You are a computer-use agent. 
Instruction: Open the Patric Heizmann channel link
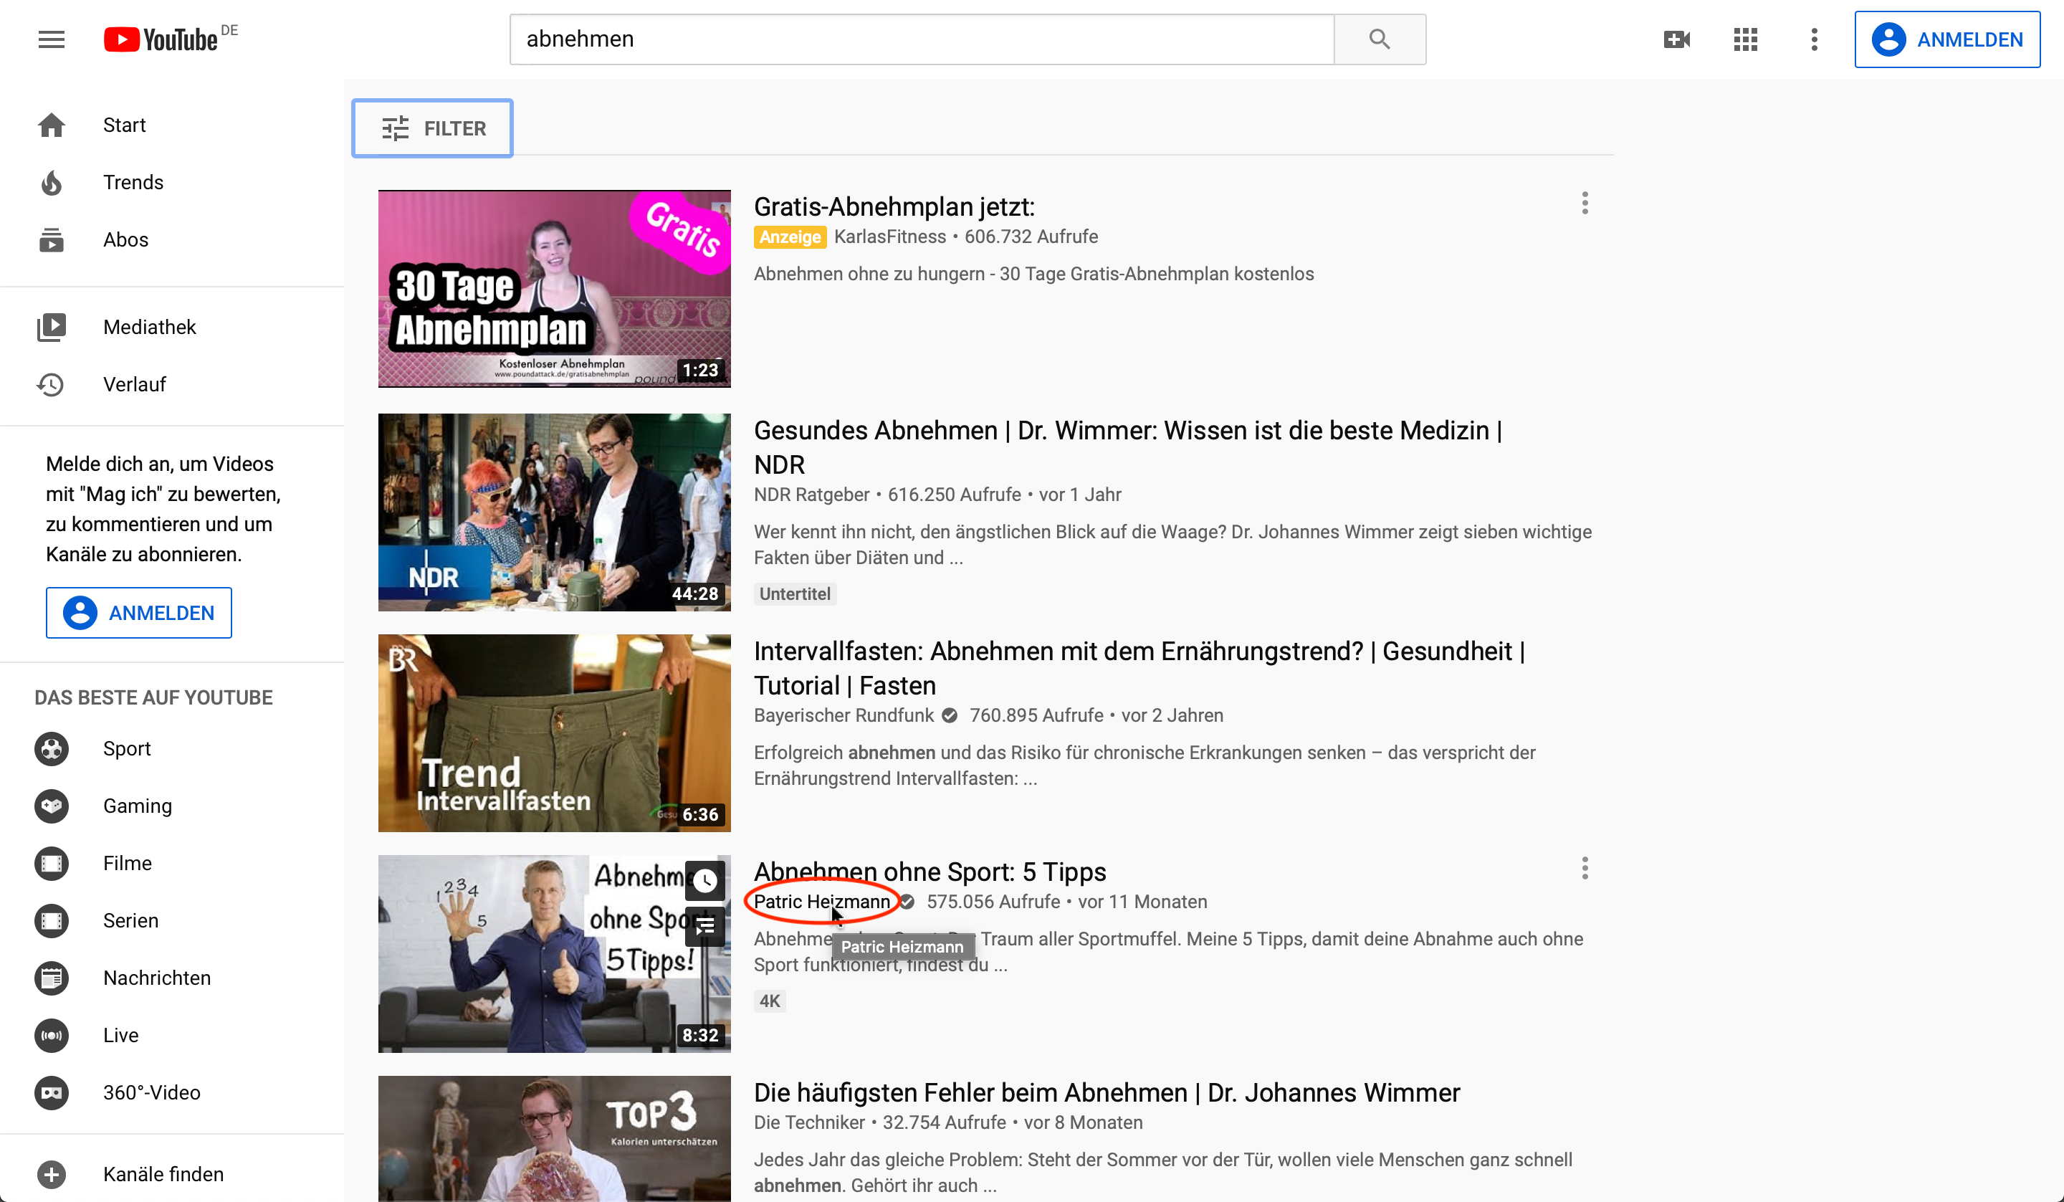tap(820, 901)
